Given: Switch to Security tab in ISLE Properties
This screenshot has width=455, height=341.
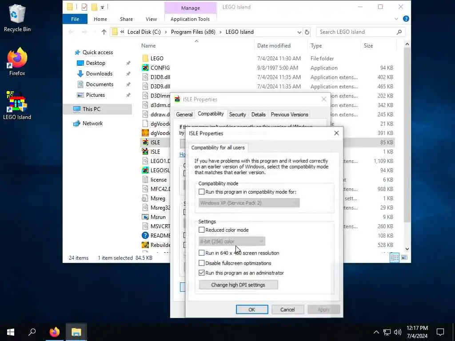Looking at the screenshot, I should click(237, 114).
